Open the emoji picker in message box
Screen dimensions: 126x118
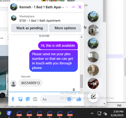(x=69, y=99)
